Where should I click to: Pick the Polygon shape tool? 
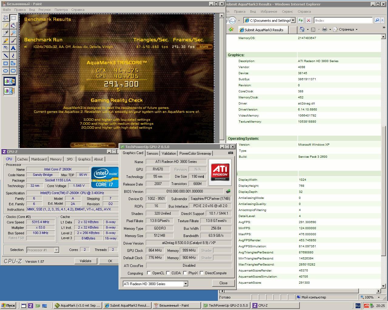pos(13,63)
